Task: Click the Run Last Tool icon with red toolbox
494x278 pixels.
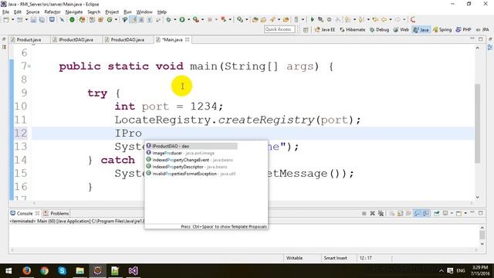Action: pos(196,19)
